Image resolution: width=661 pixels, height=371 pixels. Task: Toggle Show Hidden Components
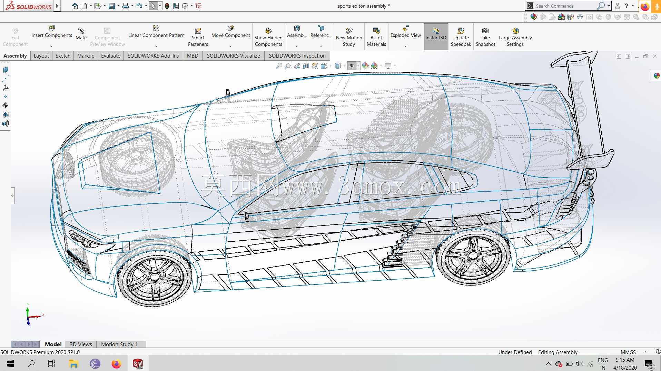point(268,37)
